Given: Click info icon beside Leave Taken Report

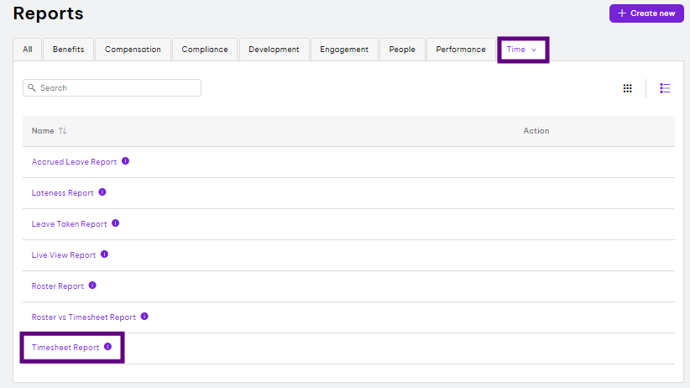Looking at the screenshot, I should [116, 223].
